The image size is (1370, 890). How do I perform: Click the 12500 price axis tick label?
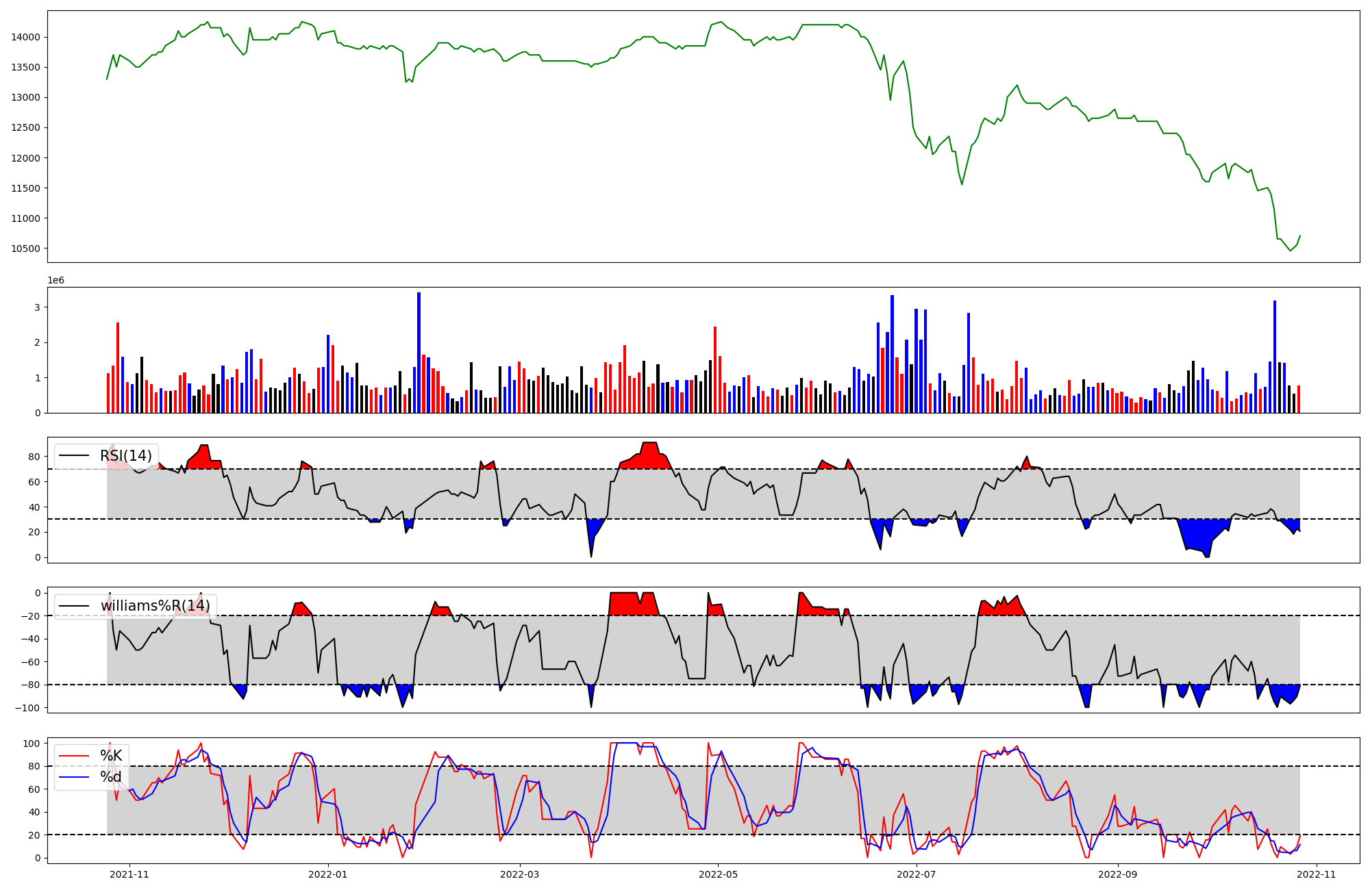[x=25, y=127]
